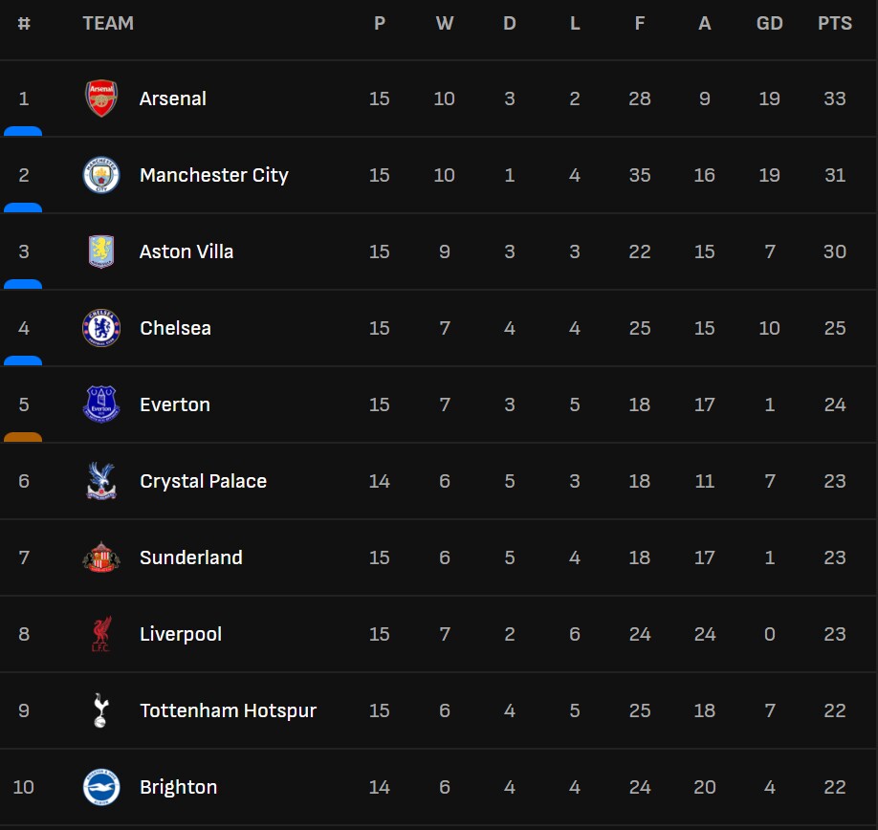The image size is (878, 830).
Task: Click the blue qualification marker under Arsenal's rank
Action: (x=23, y=131)
